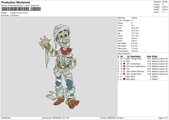Click the Height value 5.80 in

[x=165, y=7]
